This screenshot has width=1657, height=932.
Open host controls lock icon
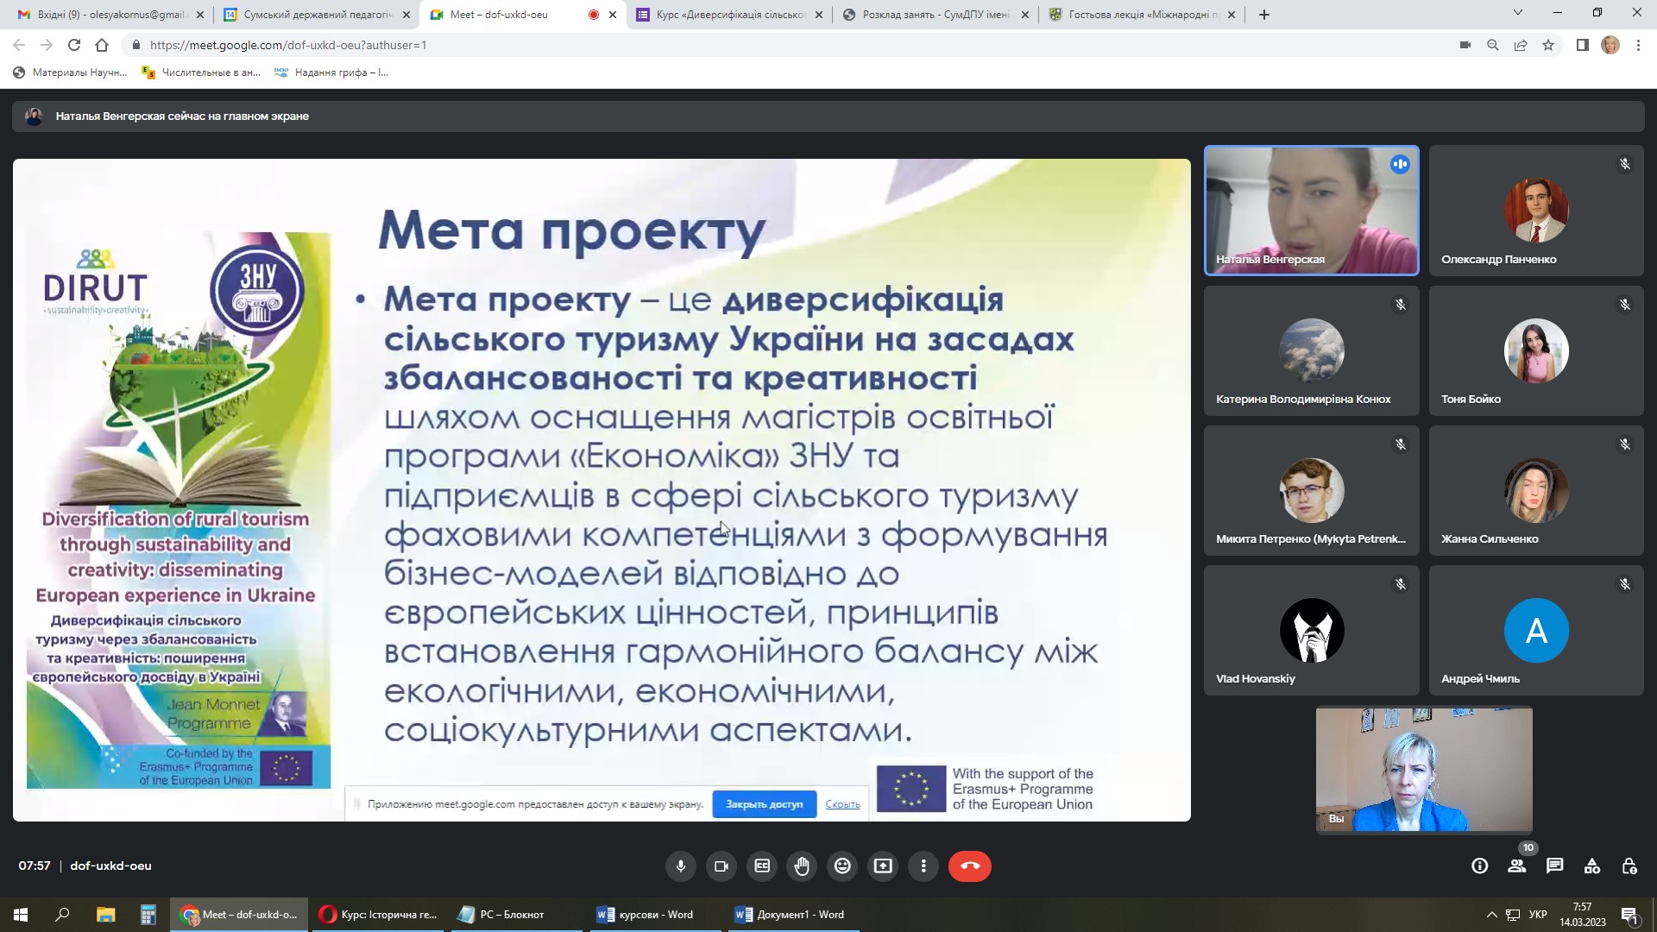1629,866
